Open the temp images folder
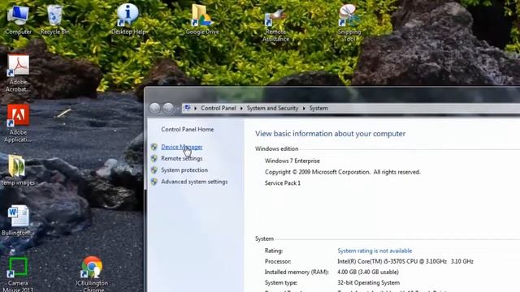Image resolution: width=520 pixels, height=292 pixels. coord(18,170)
